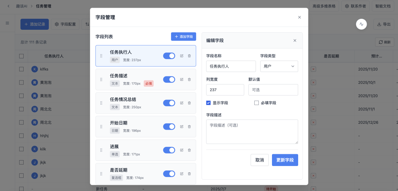Click the edit icon for 任务描述
Screen dimensions: 398x191
click(x=181, y=79)
